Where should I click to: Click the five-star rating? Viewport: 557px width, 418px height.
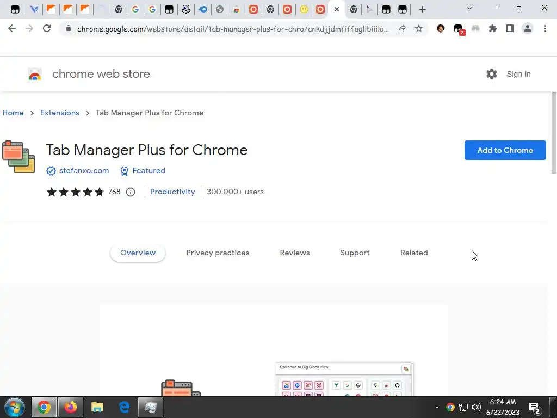tap(75, 192)
